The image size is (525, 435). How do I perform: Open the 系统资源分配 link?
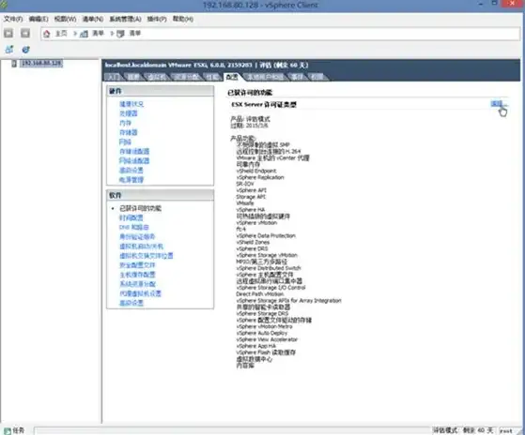tap(137, 284)
